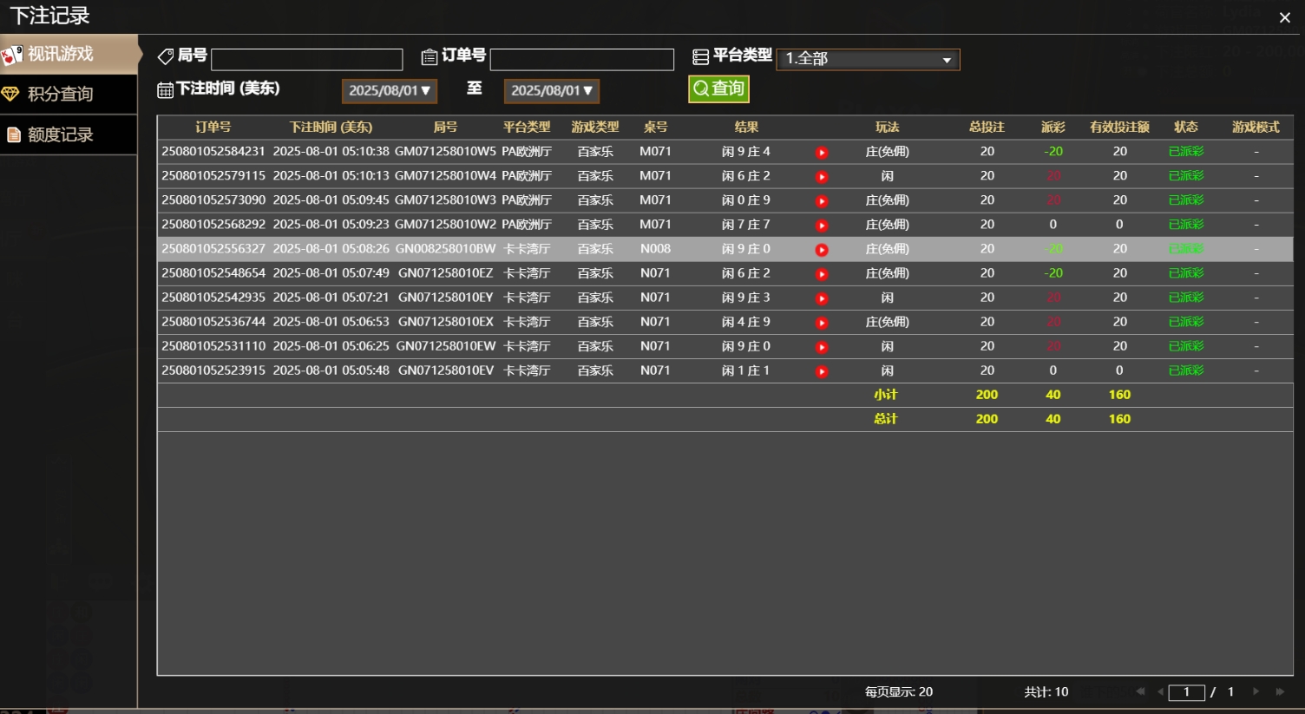Close the 下注记录 dialog

tap(1284, 17)
